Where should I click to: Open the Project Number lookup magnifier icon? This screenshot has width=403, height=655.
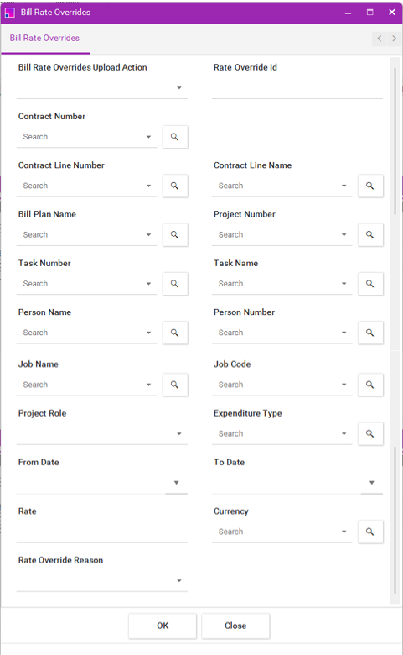coord(370,235)
